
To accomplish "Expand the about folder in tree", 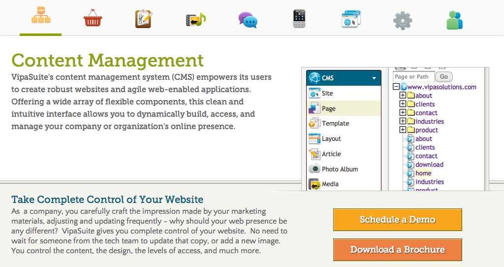I will pyautogui.click(x=403, y=96).
